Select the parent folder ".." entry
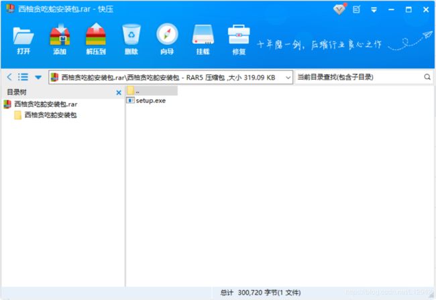 (152, 90)
